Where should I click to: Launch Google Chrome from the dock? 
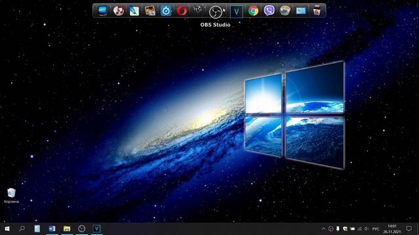253,11
